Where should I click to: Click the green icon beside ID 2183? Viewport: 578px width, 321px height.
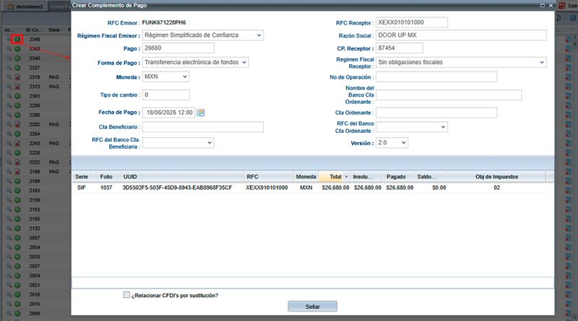17,190
